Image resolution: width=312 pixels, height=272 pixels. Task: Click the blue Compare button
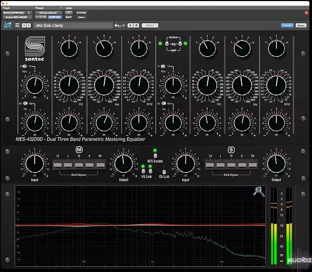pos(287,25)
